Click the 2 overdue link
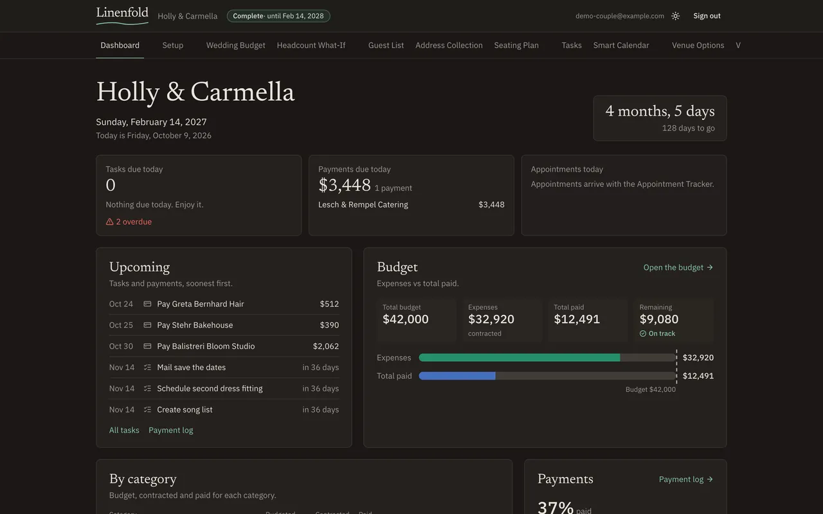The image size is (823, 514). [129, 222]
